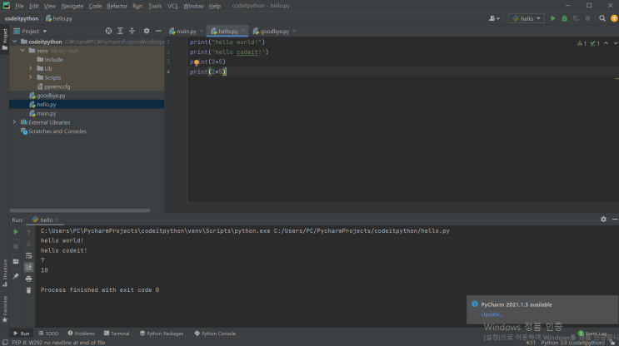Image resolution: width=619 pixels, height=346 pixels.
Task: Open the Terminal tool window button
Action: point(117,333)
